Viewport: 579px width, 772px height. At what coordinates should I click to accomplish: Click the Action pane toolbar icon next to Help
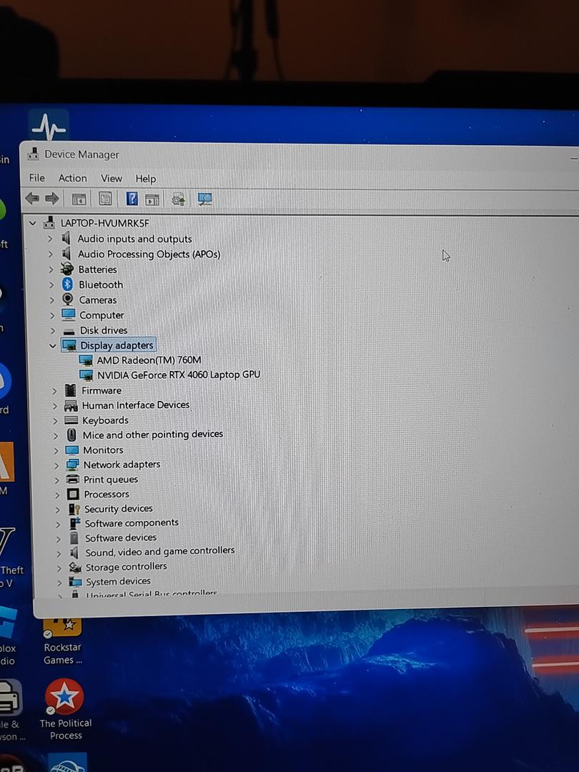[x=152, y=199]
